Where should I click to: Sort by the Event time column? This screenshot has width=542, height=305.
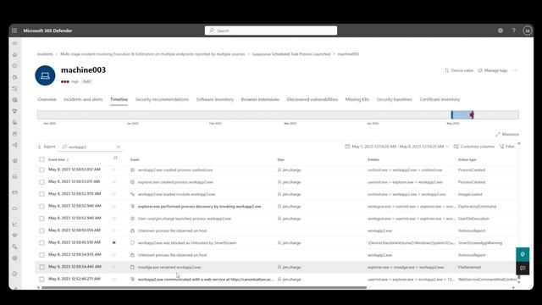tap(58, 159)
